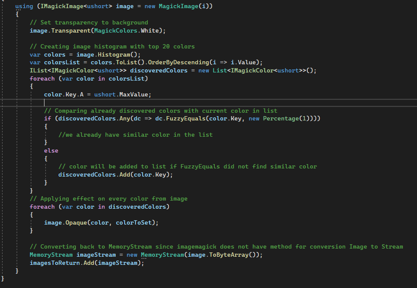Click 'OrderByDescending' method name
Image resolution: width=417 pixels, height=288 pixels.
point(178,62)
